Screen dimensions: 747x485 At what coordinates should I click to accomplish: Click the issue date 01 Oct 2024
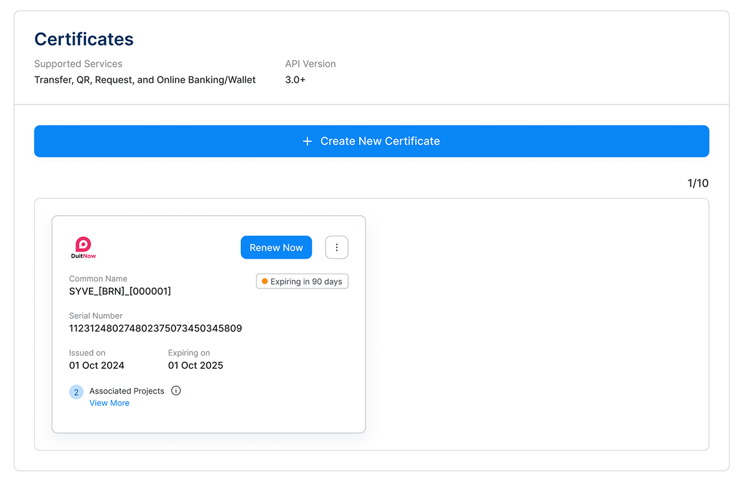[96, 366]
